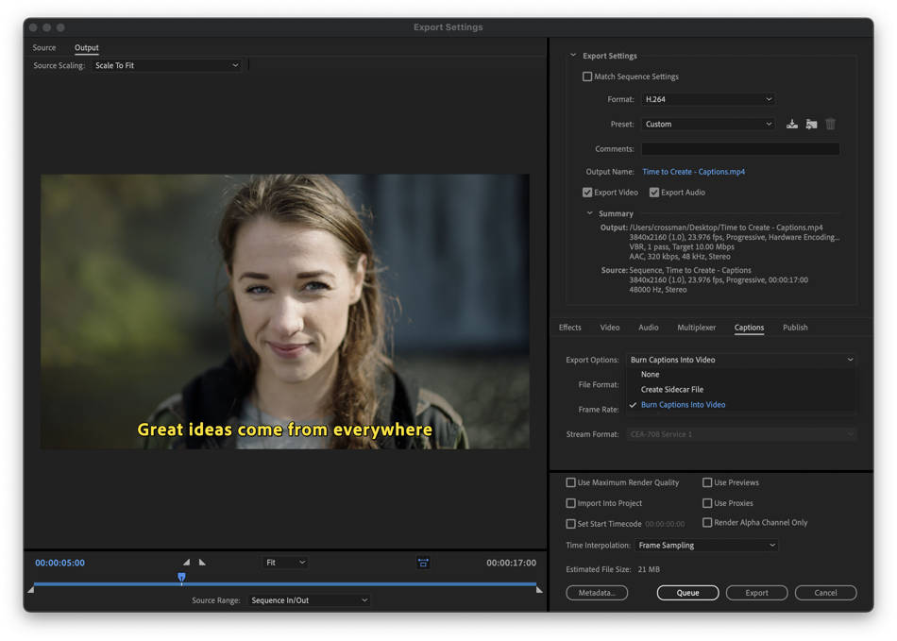Click the Delete Preset trash icon
Viewport: 897px width, 641px height.
tap(831, 124)
